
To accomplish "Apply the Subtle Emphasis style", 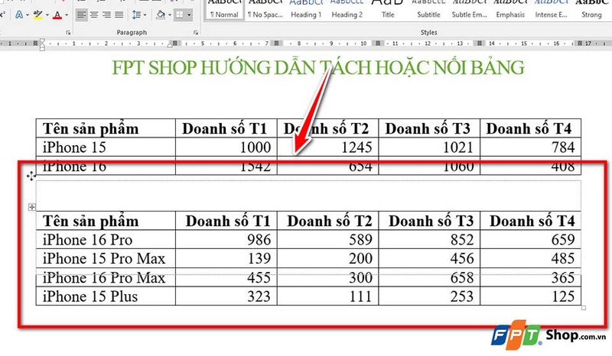I will coord(469,9).
